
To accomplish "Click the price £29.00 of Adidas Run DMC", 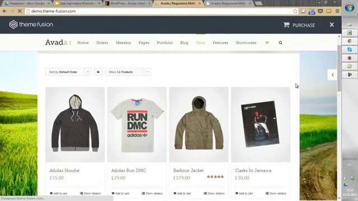I will 119,178.
